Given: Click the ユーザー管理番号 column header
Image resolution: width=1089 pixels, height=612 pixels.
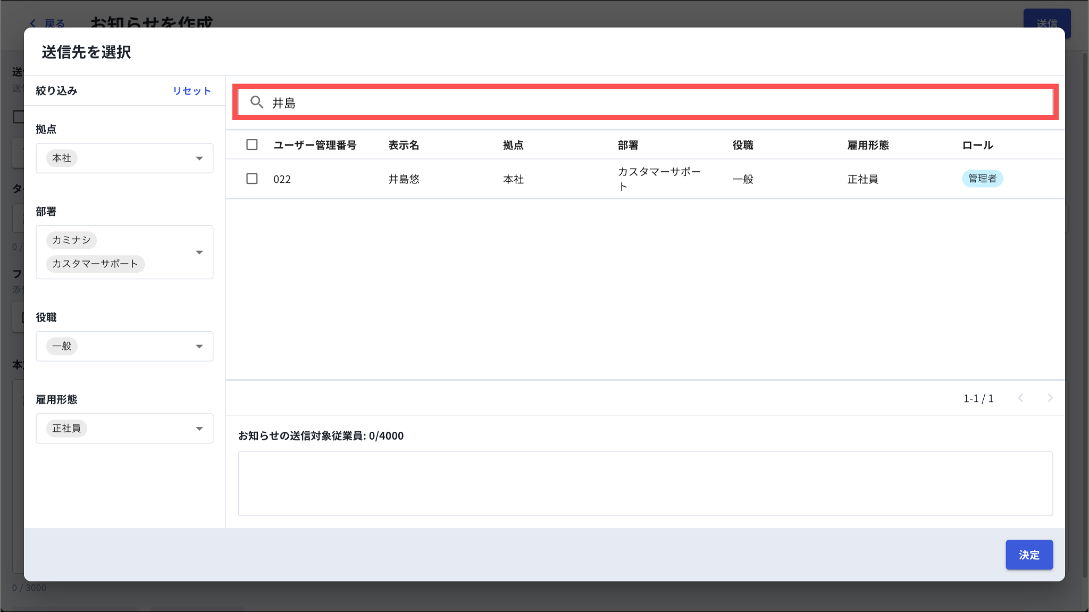Looking at the screenshot, I should [315, 145].
